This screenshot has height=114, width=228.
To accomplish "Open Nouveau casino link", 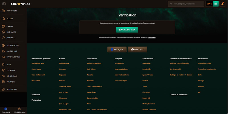I will coord(62,69).
